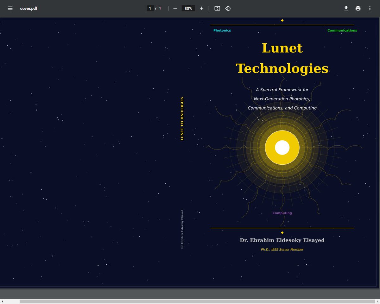Click 'Ph.D., IEEE Senior Member' text
This screenshot has height=304, width=380.
tap(282, 250)
